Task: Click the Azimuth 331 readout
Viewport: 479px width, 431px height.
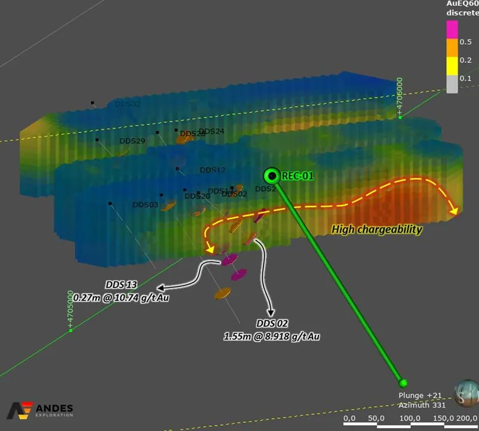Action: [x=422, y=405]
